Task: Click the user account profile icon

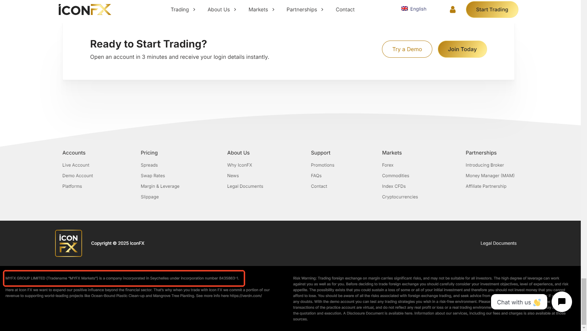Action: coord(453,9)
